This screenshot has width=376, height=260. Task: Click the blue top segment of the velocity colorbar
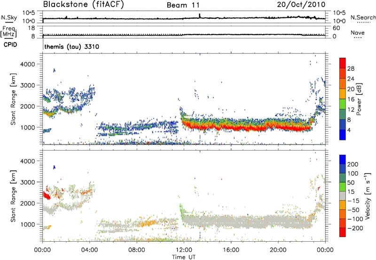tap(343, 160)
